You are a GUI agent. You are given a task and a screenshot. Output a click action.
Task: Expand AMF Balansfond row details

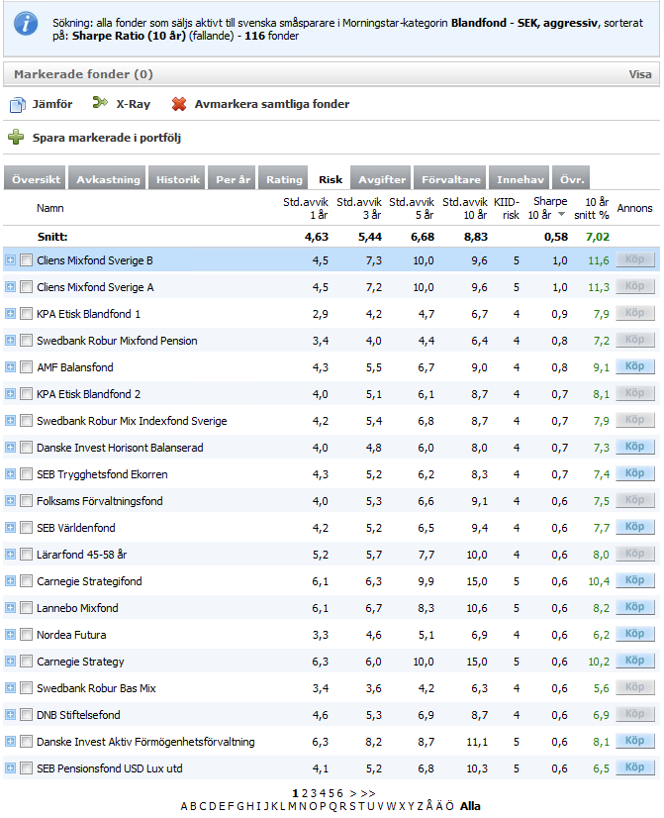pos(10,366)
